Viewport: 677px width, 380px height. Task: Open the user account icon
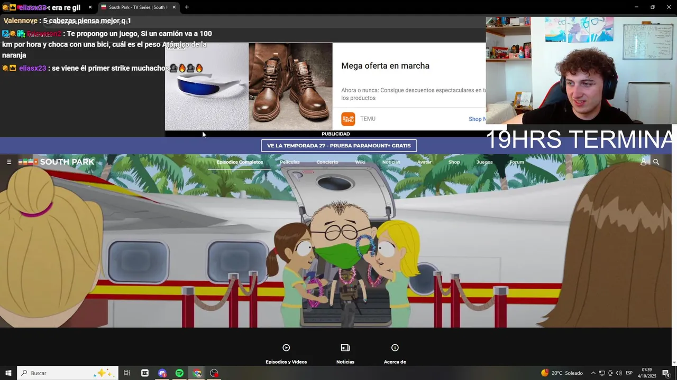coord(643,162)
